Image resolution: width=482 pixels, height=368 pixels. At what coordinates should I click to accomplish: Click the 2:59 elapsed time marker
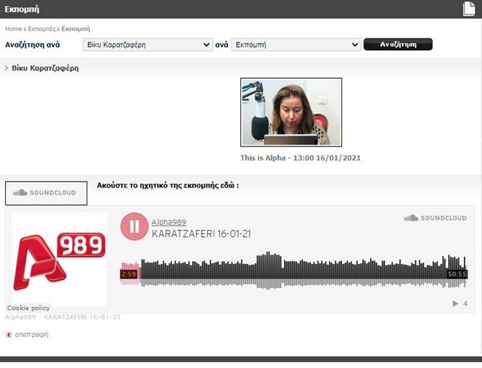[128, 274]
